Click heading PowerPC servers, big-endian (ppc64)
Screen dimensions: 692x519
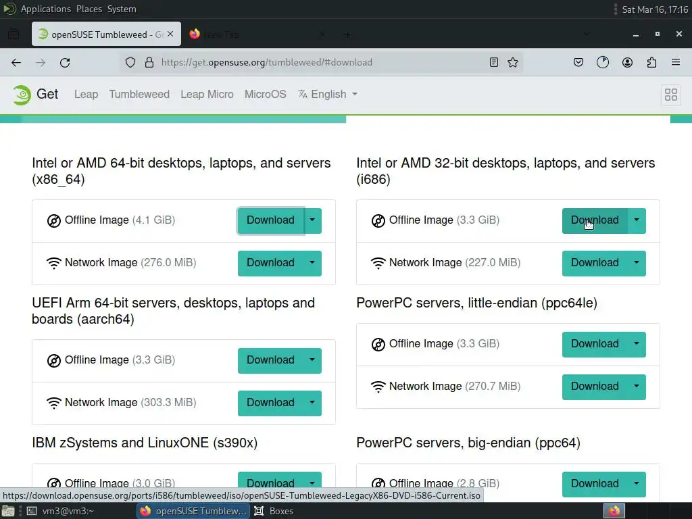468,443
